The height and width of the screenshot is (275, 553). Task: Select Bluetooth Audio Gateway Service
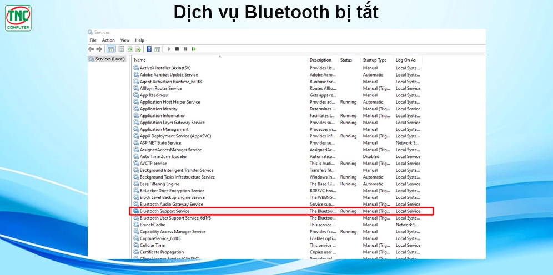172,204
